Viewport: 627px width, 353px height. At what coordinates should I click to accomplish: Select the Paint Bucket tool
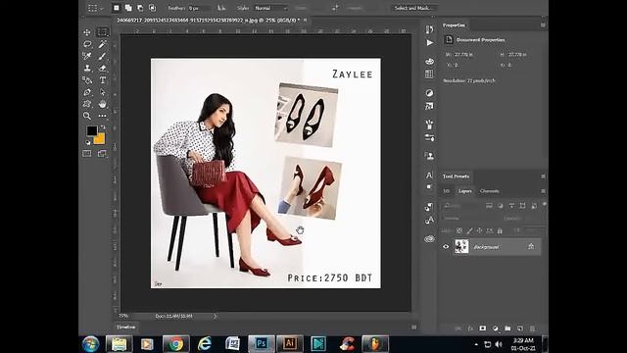pos(87,80)
